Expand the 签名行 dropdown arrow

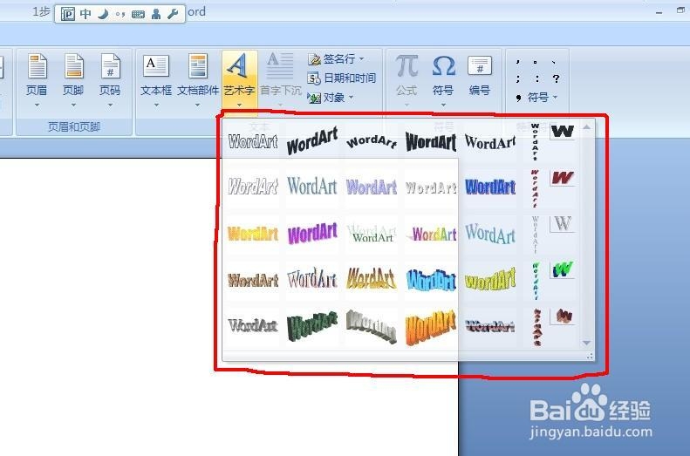click(x=362, y=58)
